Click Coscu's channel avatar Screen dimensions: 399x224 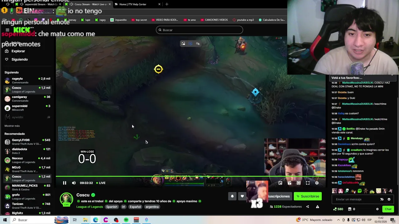[66, 199]
